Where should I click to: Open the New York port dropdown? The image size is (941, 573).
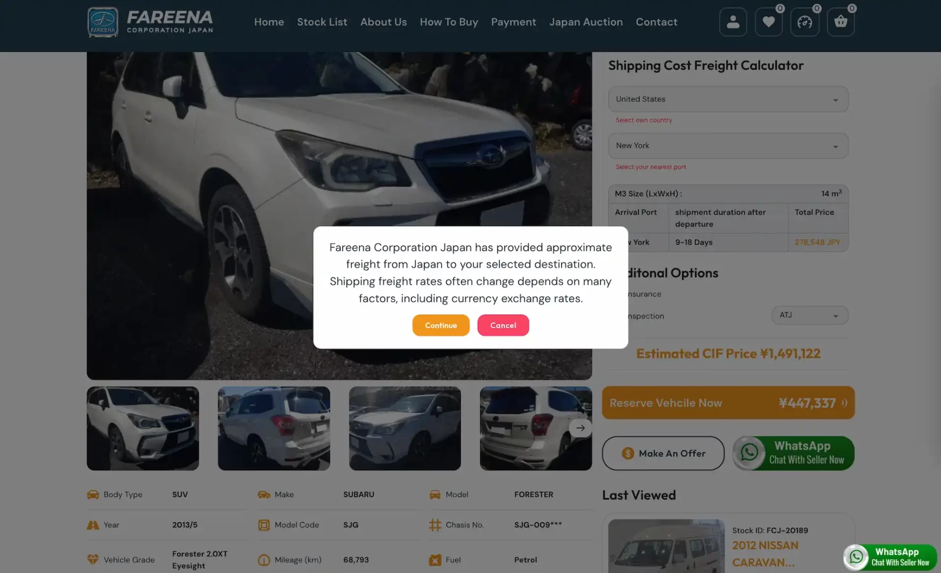click(728, 146)
